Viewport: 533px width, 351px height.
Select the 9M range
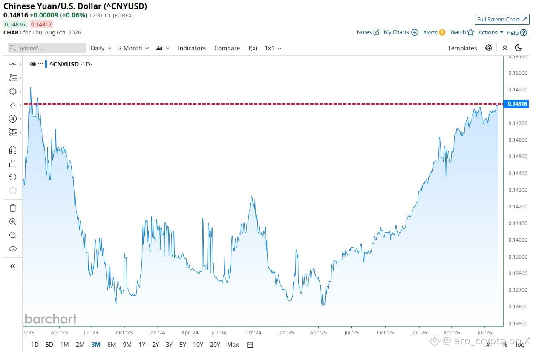(127, 345)
